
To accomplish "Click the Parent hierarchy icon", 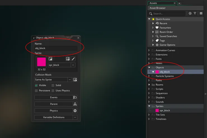I will click(x=75, y=104).
